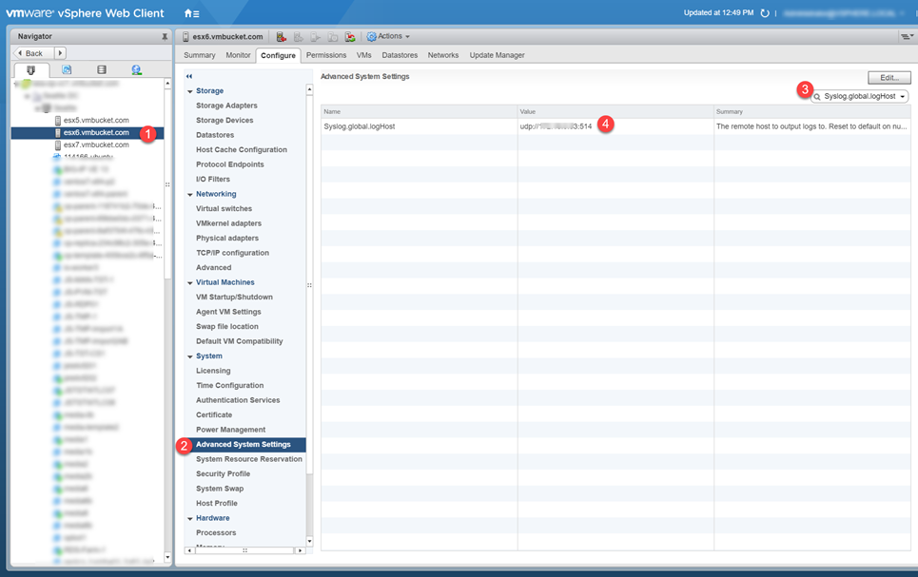
Task: Click the esx5.vmbucket.com host icon
Action: (x=58, y=121)
